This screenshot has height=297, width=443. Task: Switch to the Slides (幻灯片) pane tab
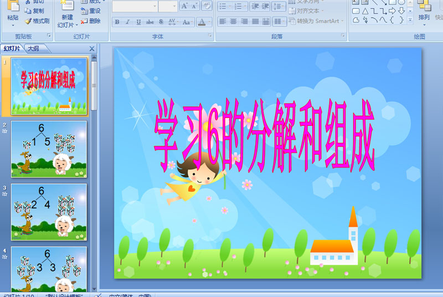[12, 49]
